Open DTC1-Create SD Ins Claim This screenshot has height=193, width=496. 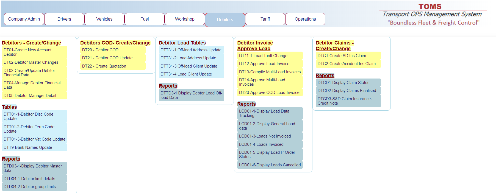[x=342, y=56]
